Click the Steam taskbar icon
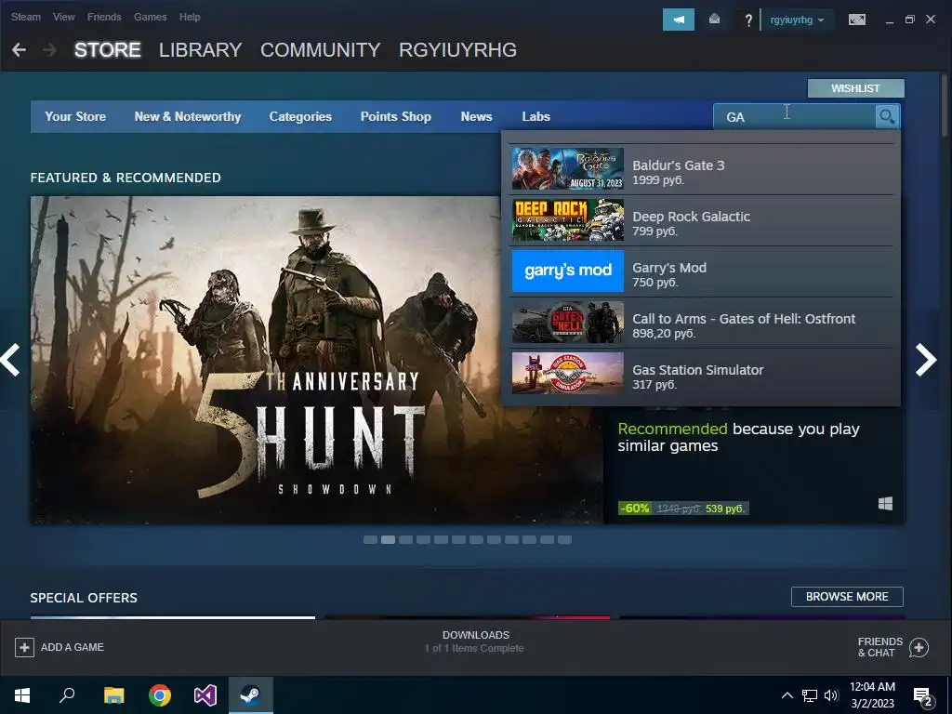This screenshot has height=714, width=952. point(251,695)
